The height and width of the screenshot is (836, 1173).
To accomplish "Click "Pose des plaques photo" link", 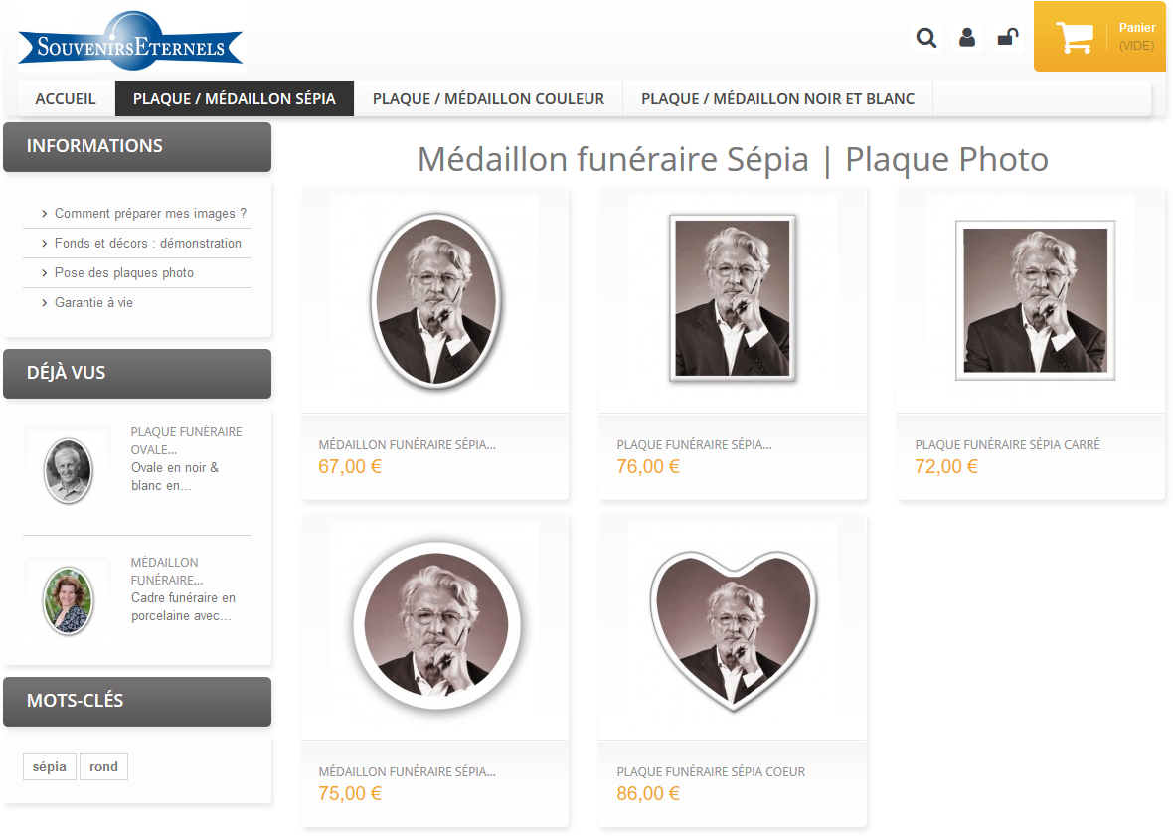I will pos(124,273).
